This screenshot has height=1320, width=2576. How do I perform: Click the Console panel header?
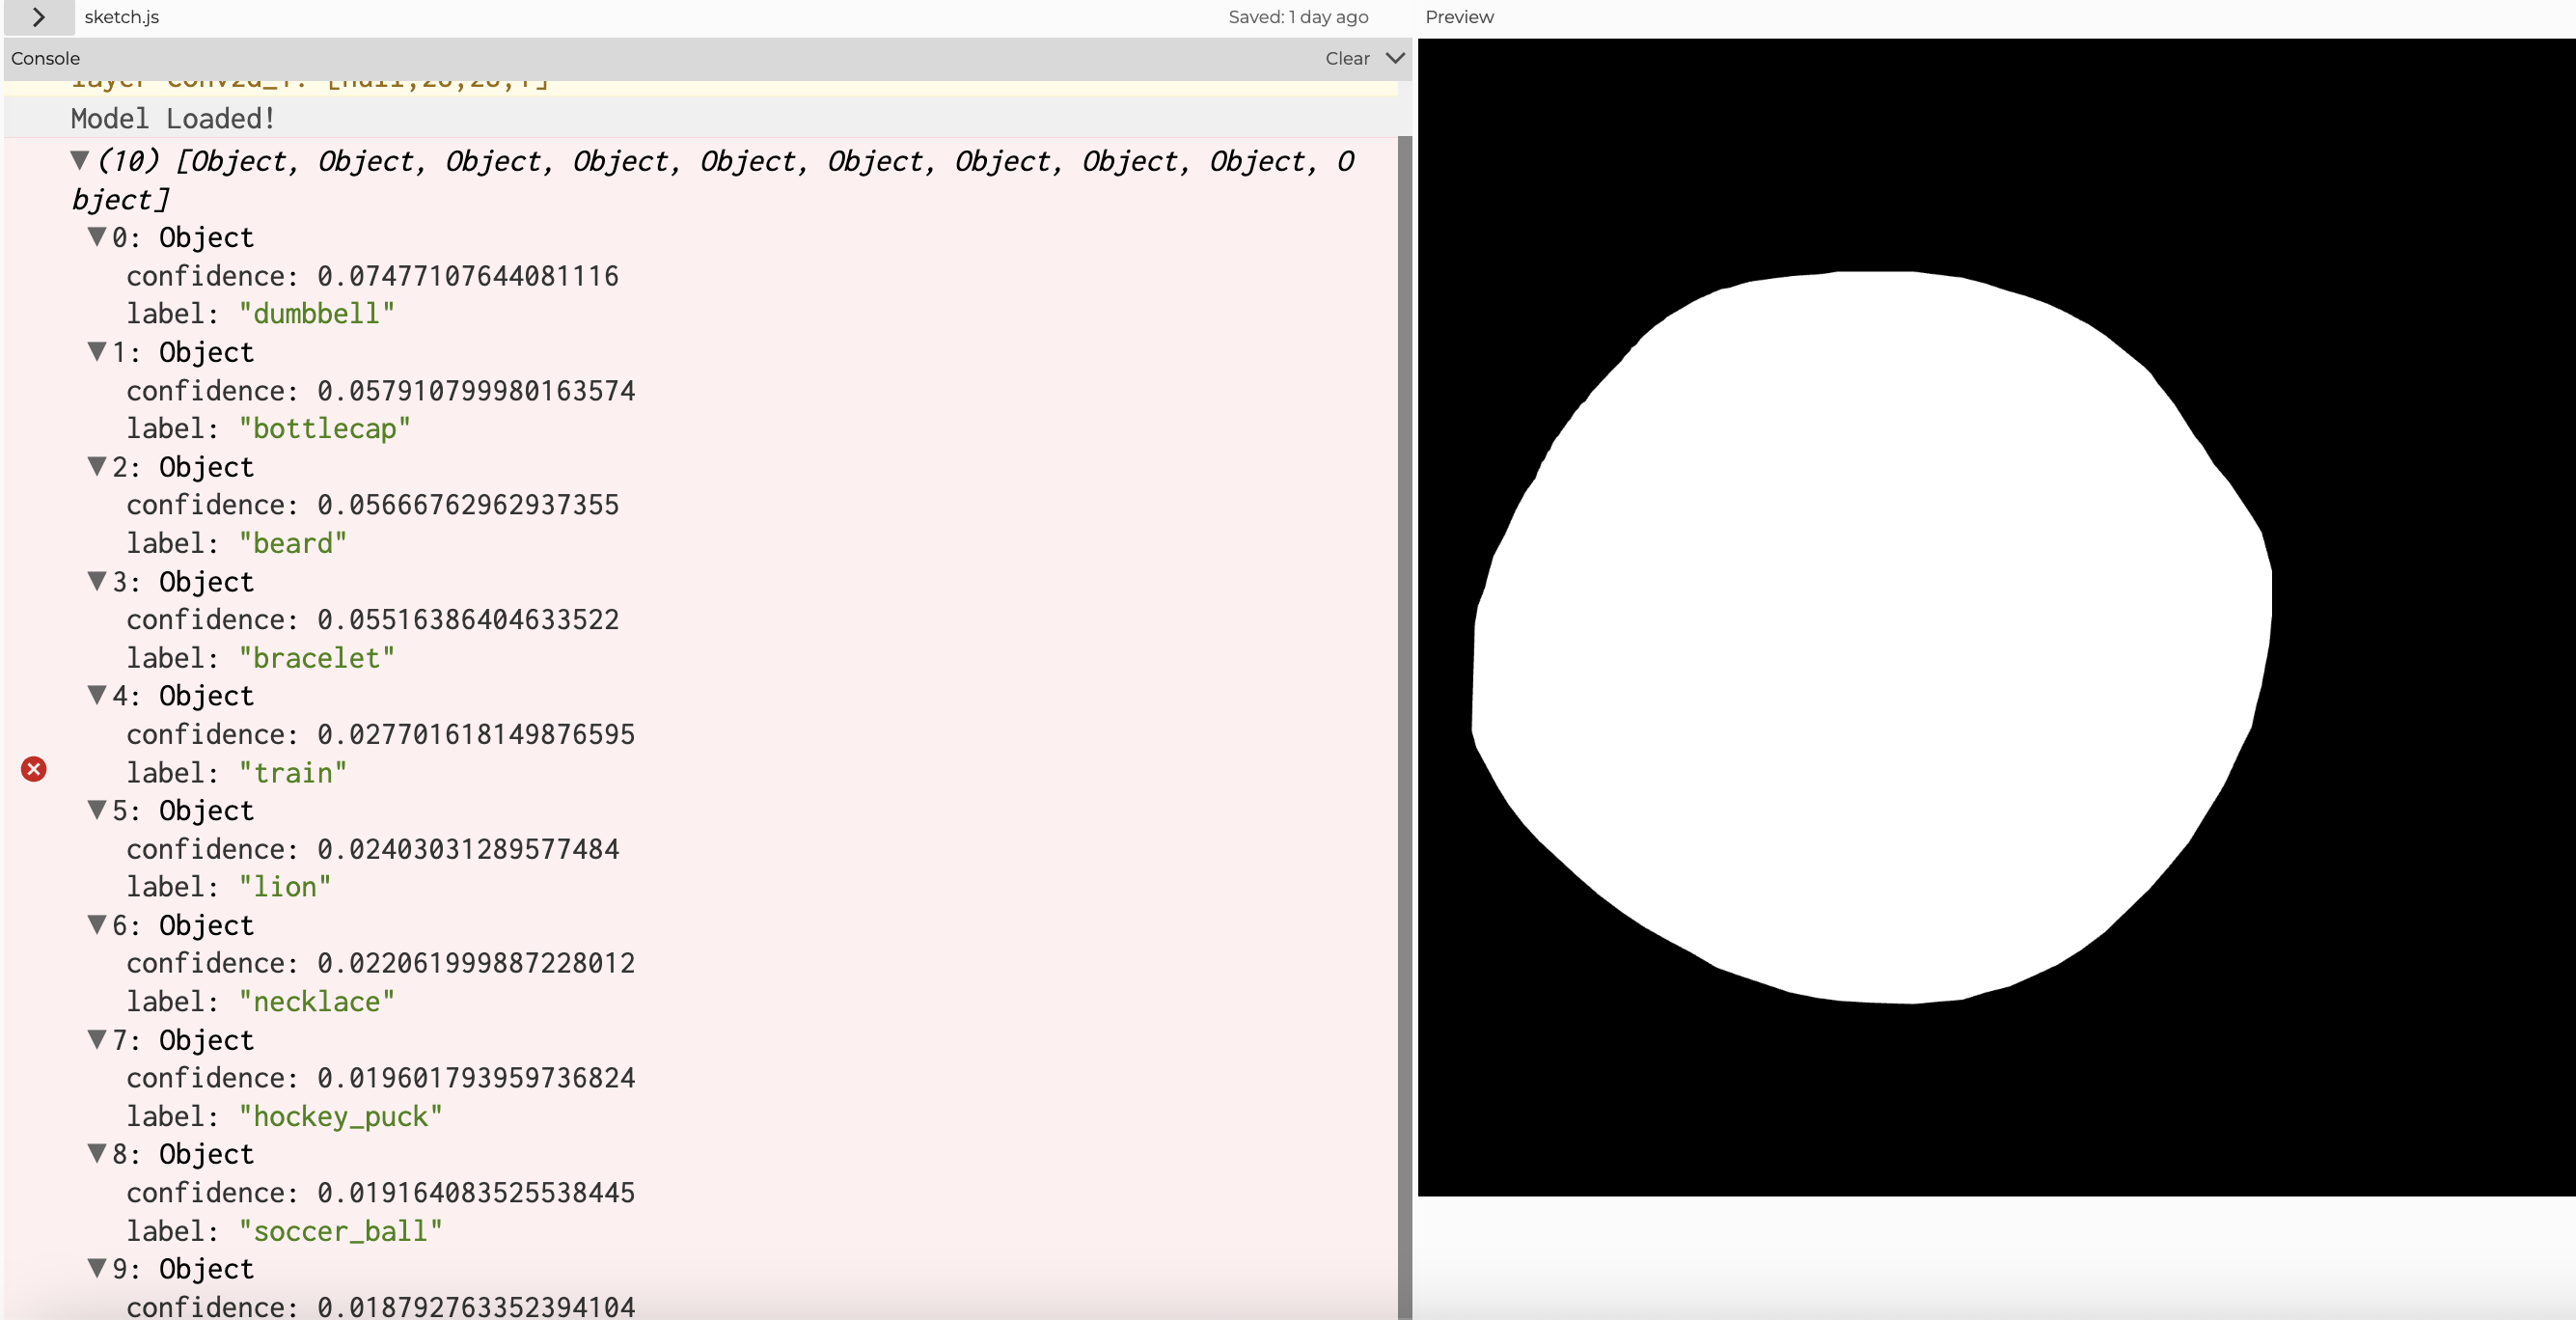point(46,58)
